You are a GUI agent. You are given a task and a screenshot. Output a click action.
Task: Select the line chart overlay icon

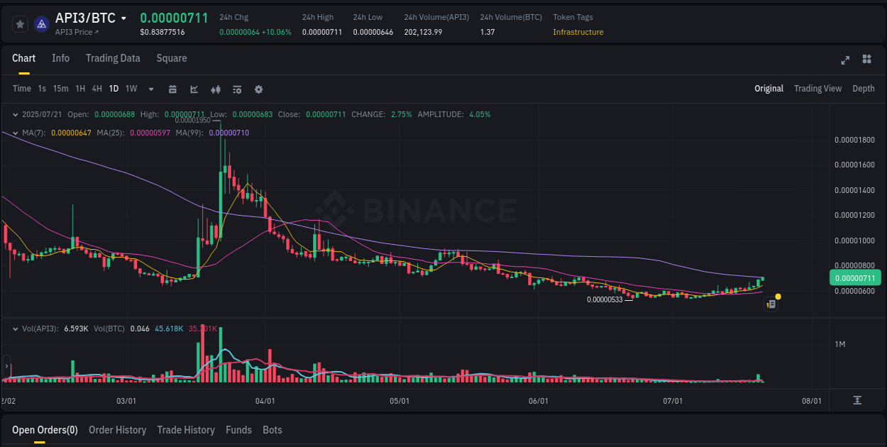[194, 89]
